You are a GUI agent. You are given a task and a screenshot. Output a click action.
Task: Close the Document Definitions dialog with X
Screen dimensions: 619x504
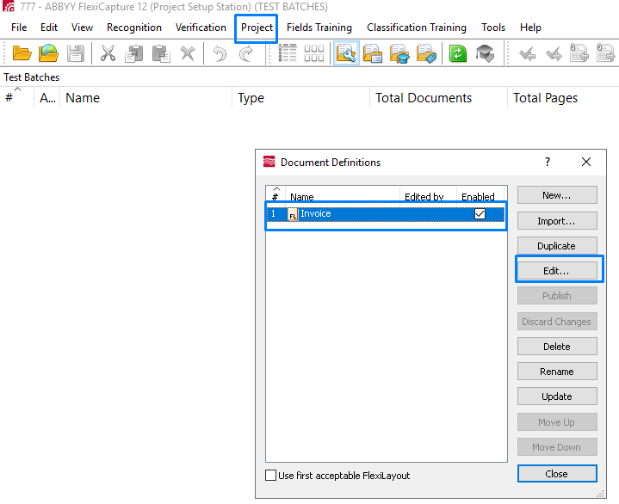tap(586, 162)
